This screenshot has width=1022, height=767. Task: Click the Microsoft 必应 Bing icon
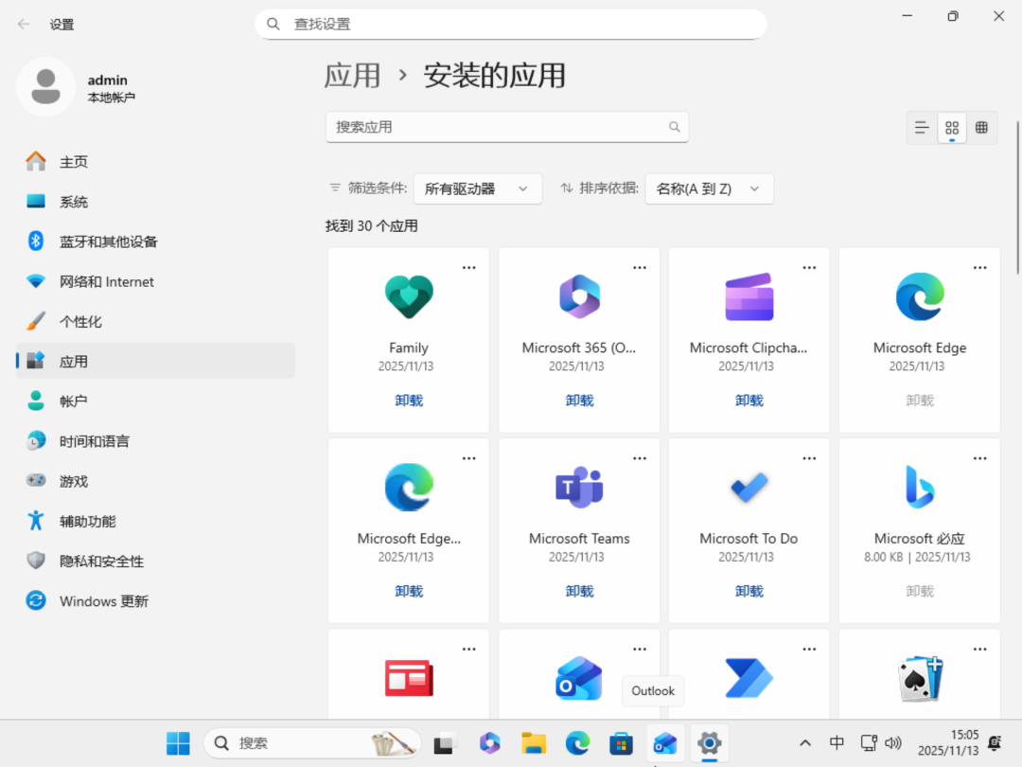pyautogui.click(x=919, y=488)
